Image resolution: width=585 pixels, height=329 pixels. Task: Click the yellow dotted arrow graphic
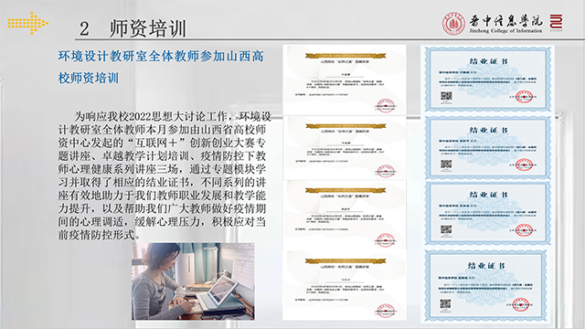tap(27, 23)
